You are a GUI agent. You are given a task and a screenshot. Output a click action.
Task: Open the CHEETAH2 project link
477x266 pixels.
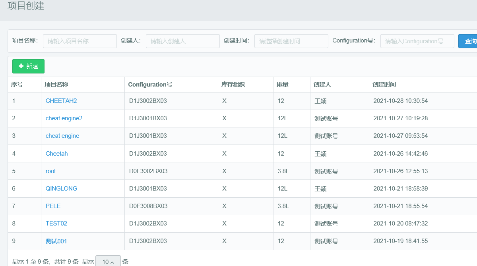pos(61,101)
